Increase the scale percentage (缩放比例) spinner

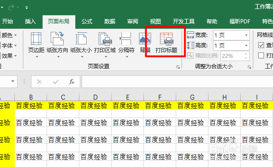pyautogui.click(x=246, y=54)
